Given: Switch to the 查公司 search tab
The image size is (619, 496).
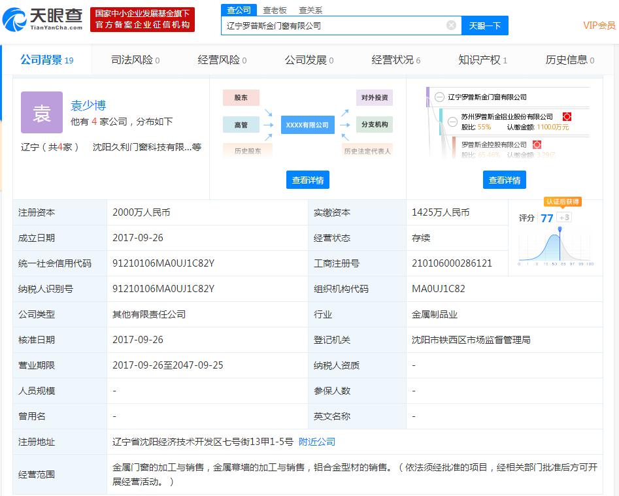Looking at the screenshot, I should click(239, 10).
